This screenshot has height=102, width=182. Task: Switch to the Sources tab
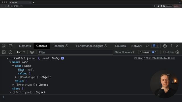pyautogui.click(x=121, y=46)
